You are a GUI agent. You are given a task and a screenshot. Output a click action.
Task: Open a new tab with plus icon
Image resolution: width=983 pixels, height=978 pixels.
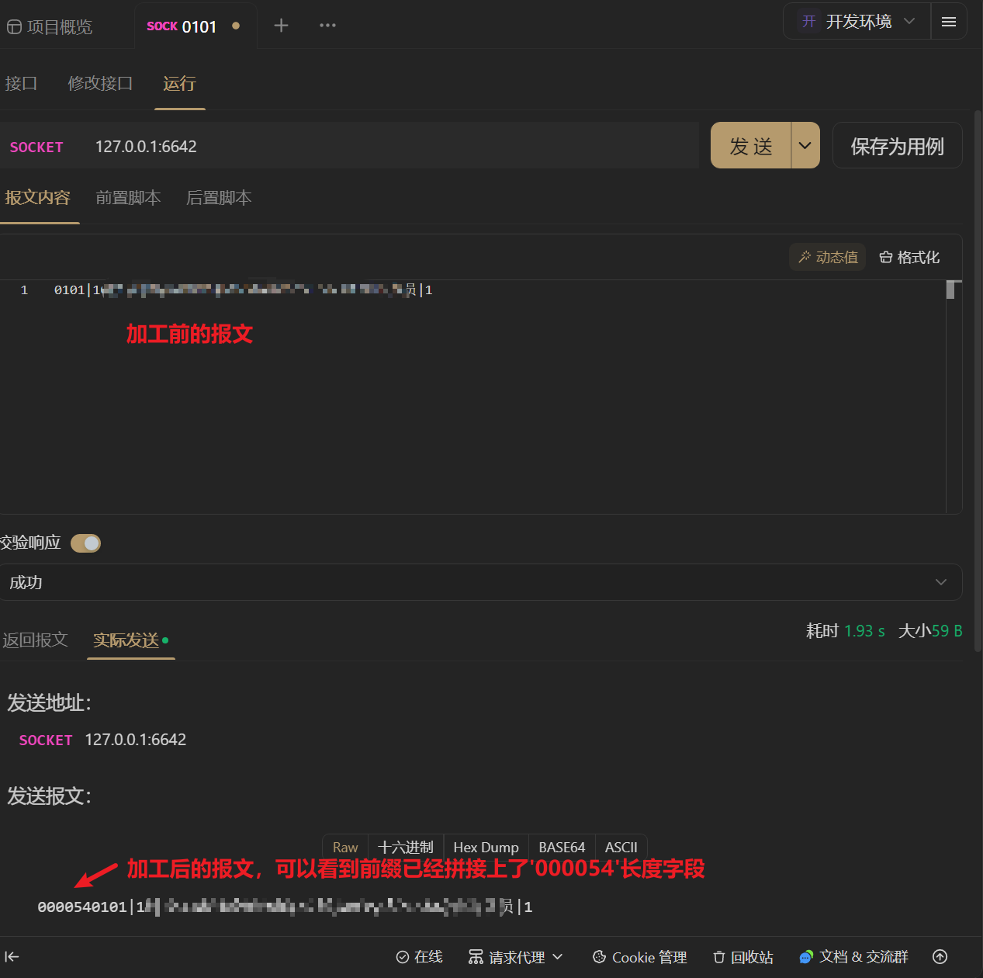[281, 26]
